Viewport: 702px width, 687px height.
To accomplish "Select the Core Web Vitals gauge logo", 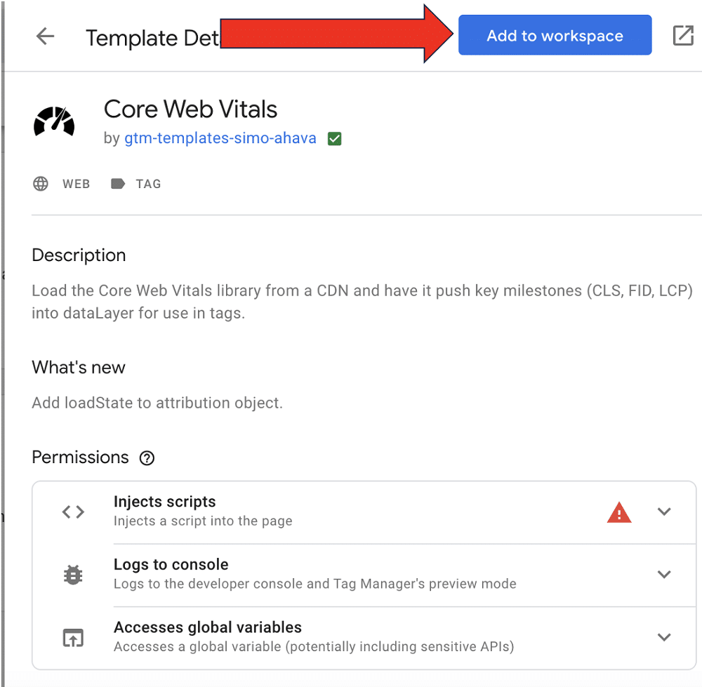I will (x=55, y=120).
